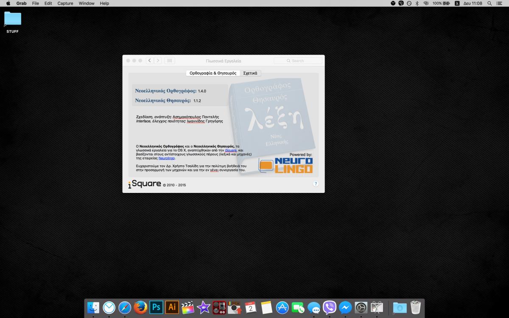This screenshot has height=318, width=509.
Task: Open the camera uploader app in dock
Action: (x=235, y=307)
